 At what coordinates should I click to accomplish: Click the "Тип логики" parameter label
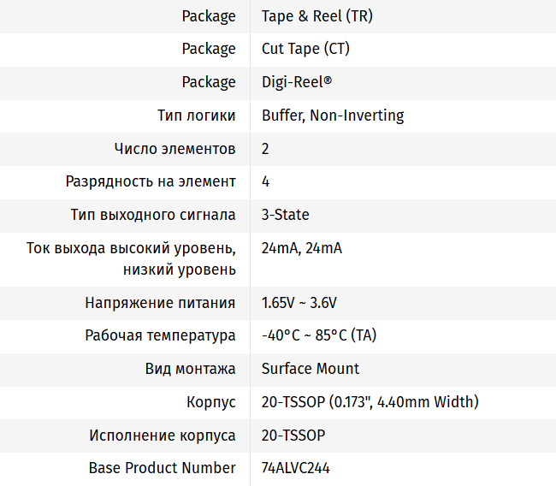tap(196, 116)
